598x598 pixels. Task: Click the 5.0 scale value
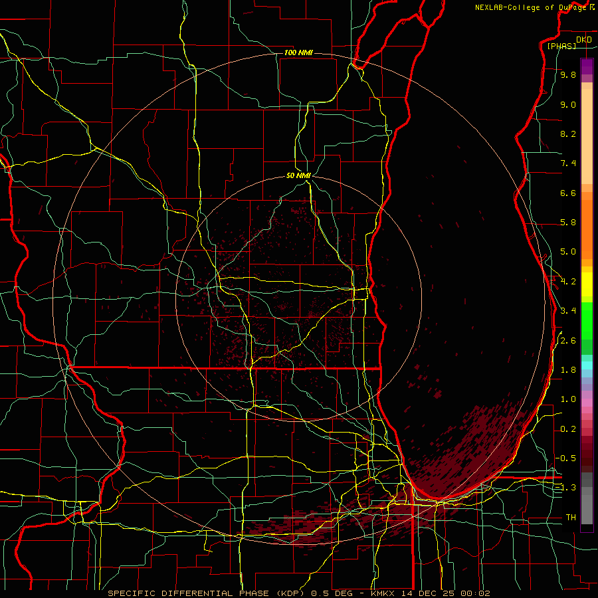(x=568, y=252)
